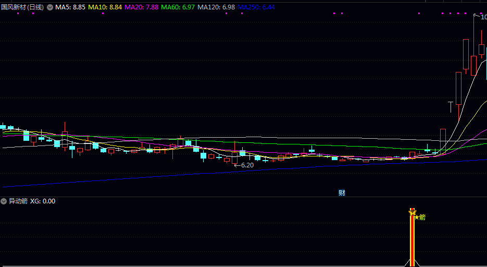
Task: Click the yellow star 箭 signal label
Action: 420,217
